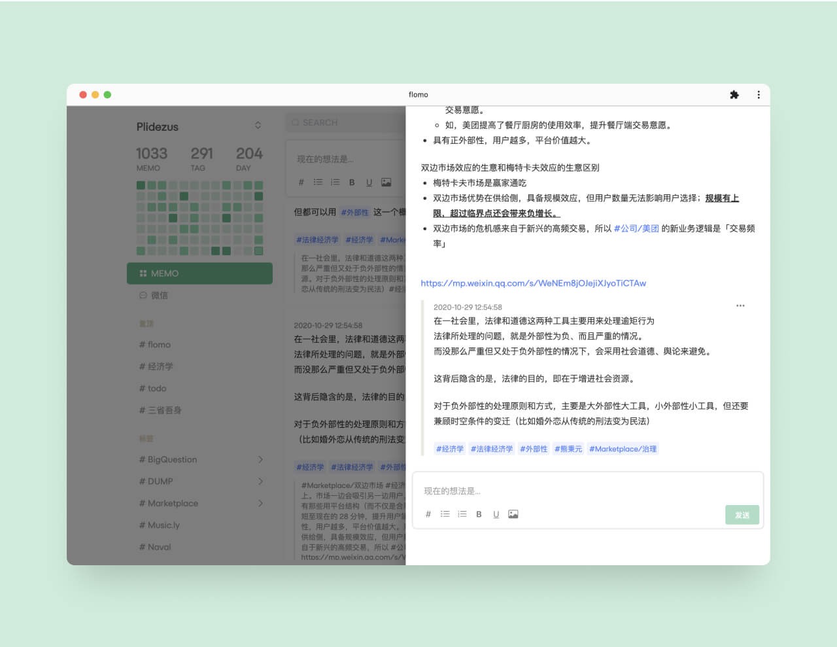Select the MEMO sidebar tab
Screen dimensions: 837x647
pos(199,273)
